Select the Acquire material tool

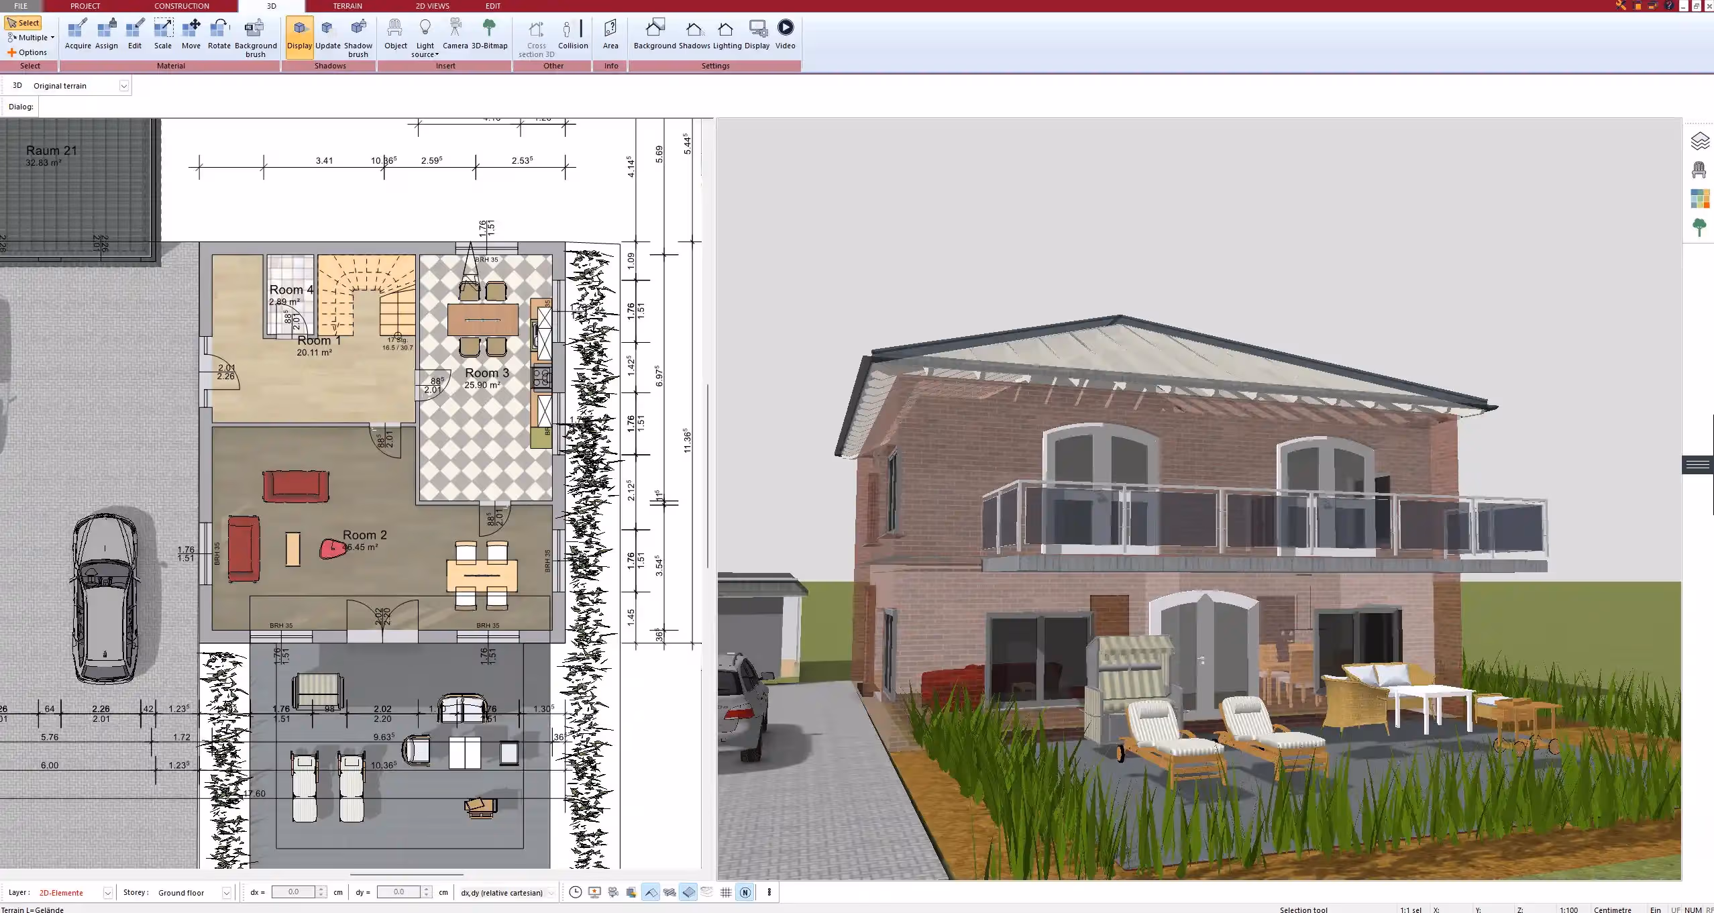coord(78,34)
